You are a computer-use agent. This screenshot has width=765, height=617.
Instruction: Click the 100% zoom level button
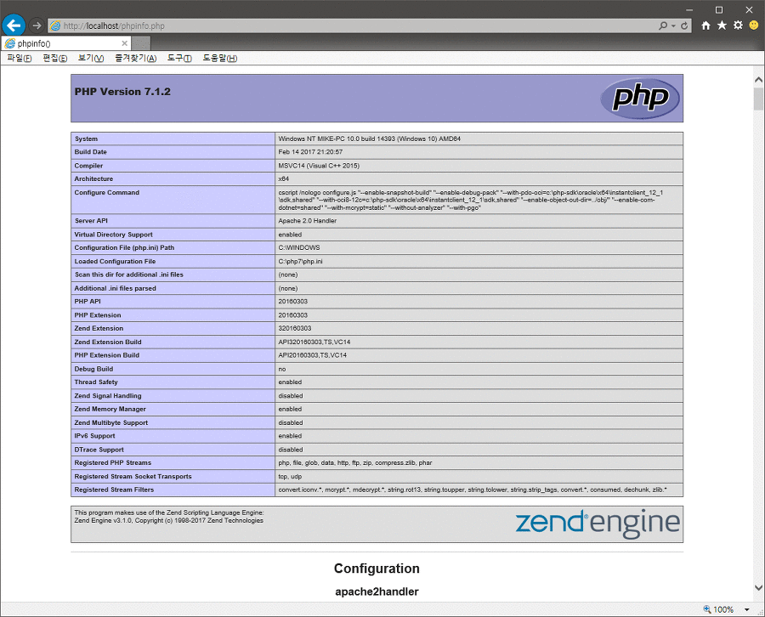pos(718,609)
